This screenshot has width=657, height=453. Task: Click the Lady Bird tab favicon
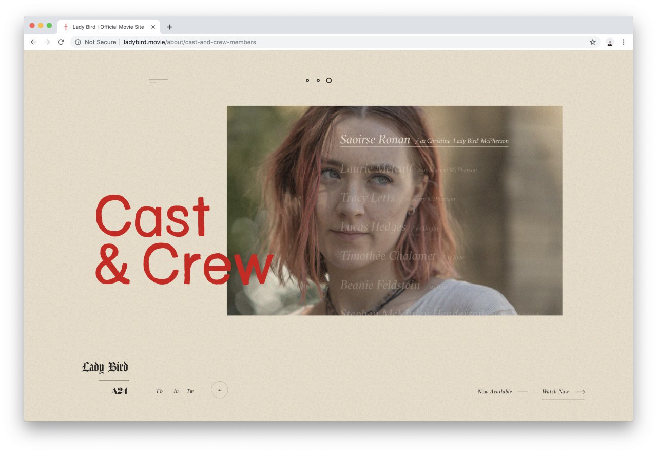click(66, 27)
